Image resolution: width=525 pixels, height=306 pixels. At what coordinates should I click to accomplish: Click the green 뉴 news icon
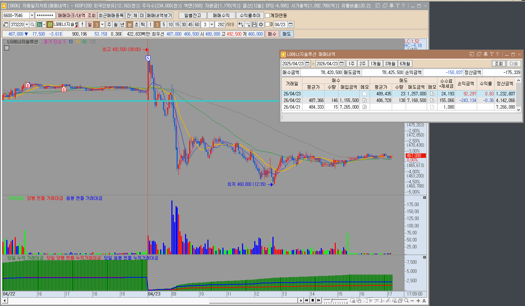coord(39,24)
